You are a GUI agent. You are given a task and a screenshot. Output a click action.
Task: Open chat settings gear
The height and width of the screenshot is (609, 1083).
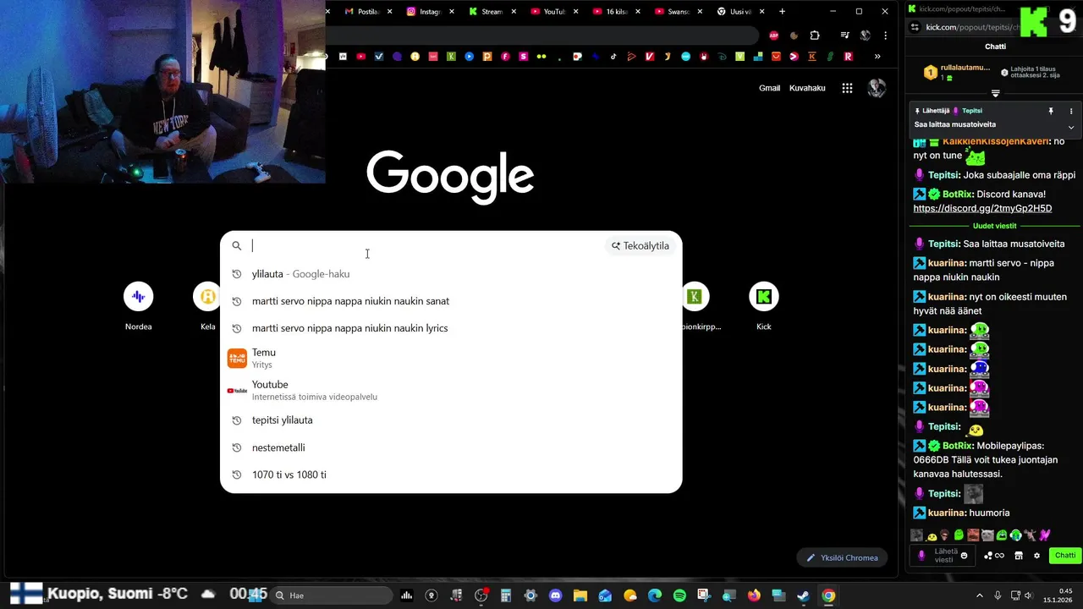click(x=1036, y=556)
